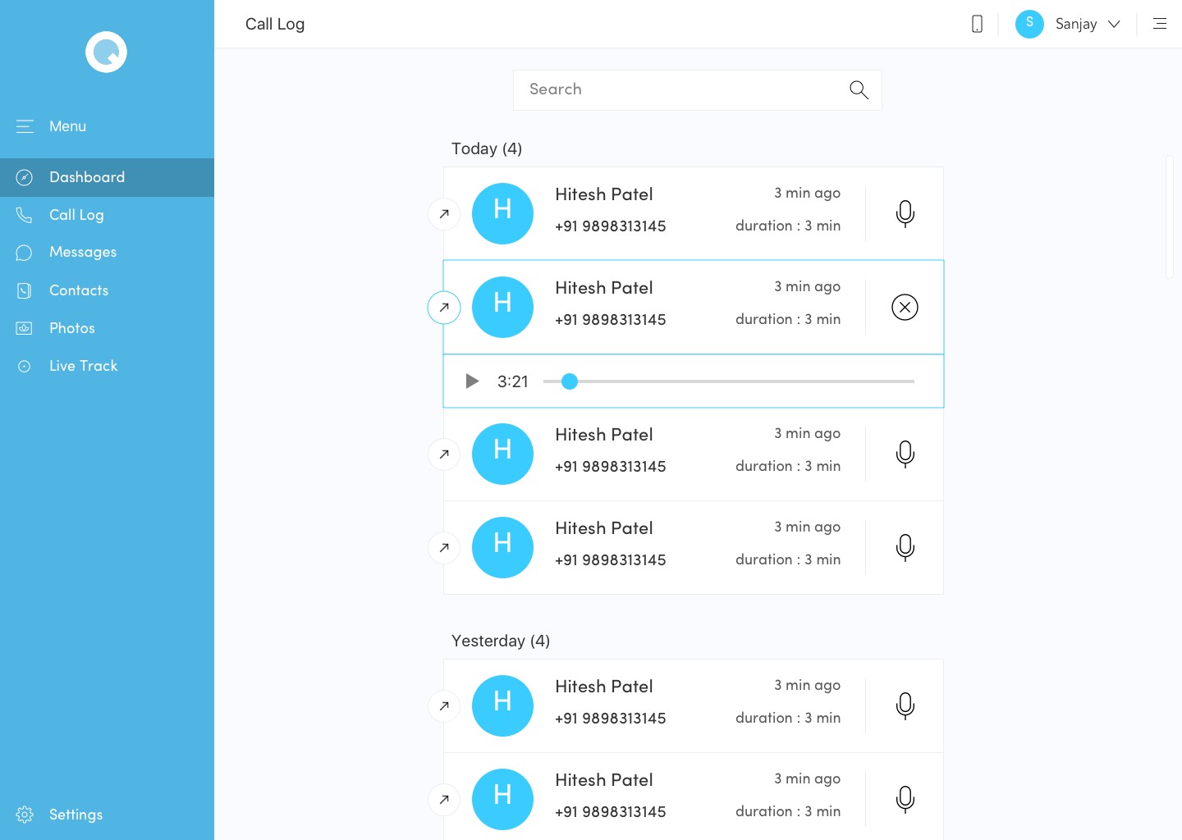Click the microphone icon on first Yesterday call
The height and width of the screenshot is (840, 1182).
point(905,705)
